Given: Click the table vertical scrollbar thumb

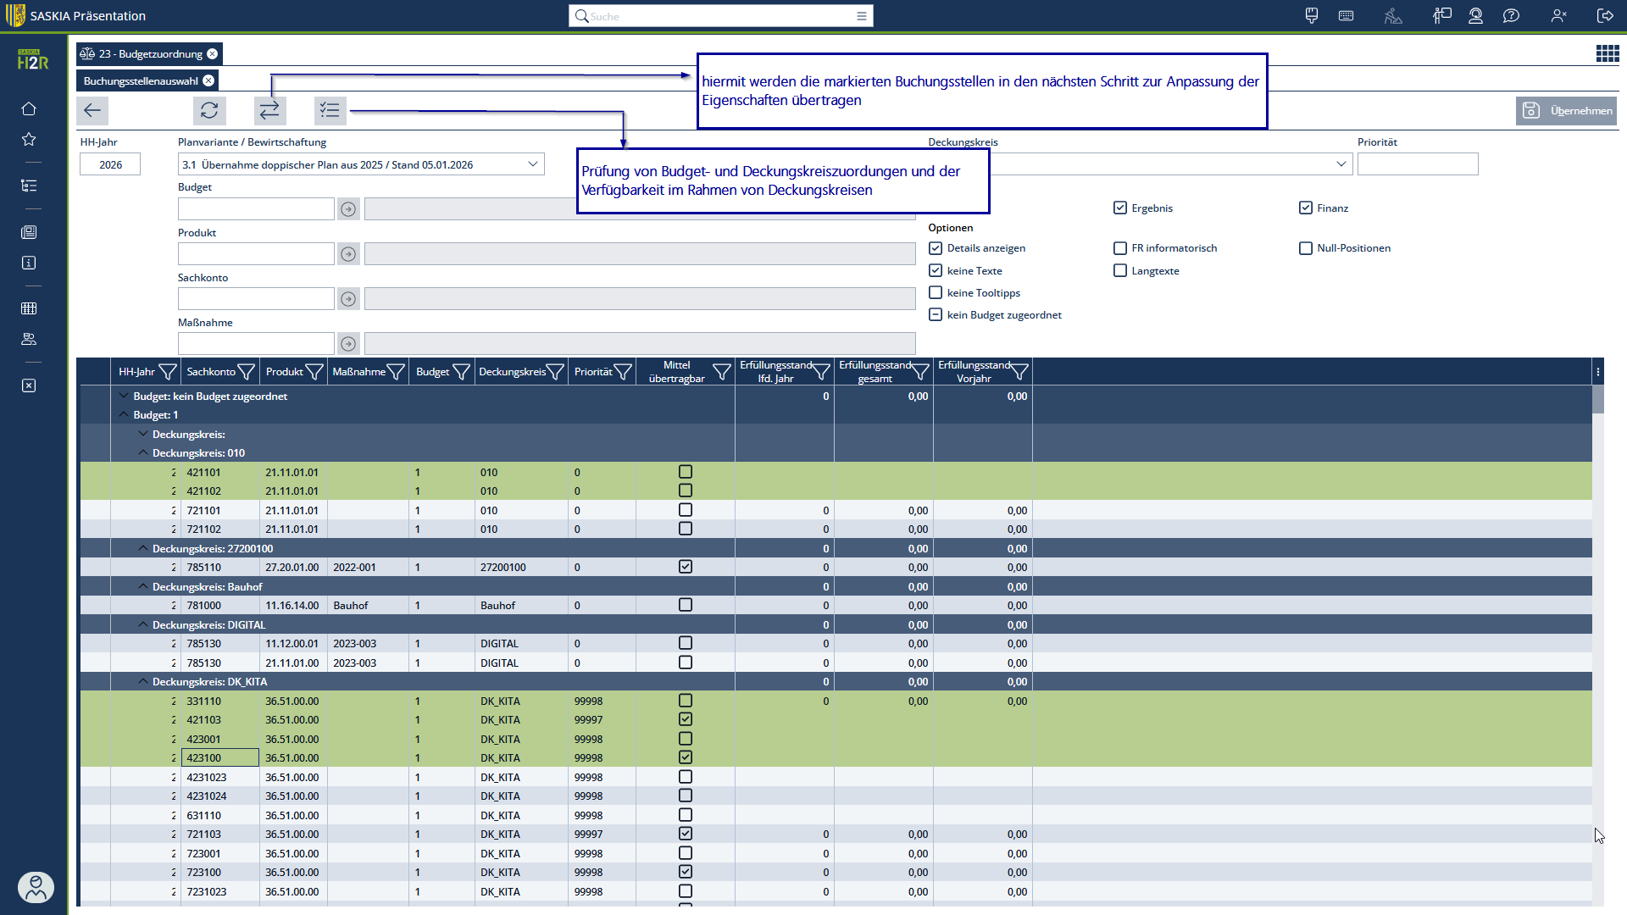Looking at the screenshot, I should coord(1598,400).
